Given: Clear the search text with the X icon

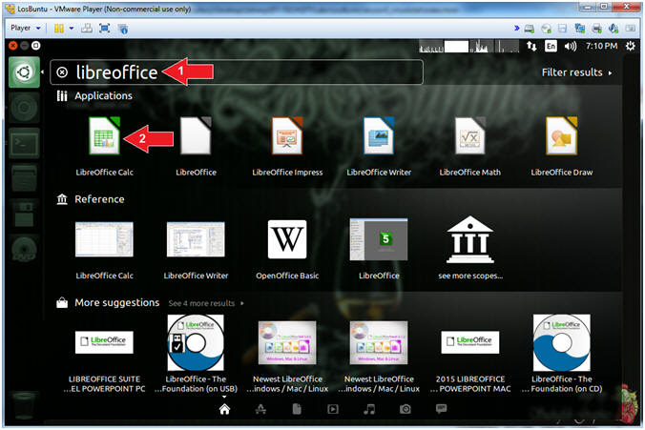Looking at the screenshot, I should [62, 72].
